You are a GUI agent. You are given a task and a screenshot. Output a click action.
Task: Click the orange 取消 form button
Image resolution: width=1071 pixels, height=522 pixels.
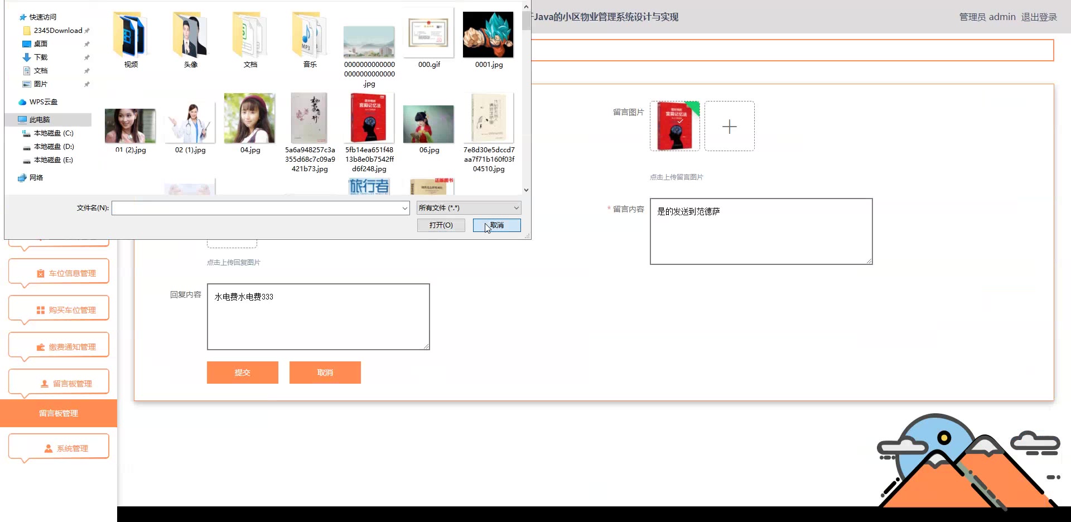325,373
